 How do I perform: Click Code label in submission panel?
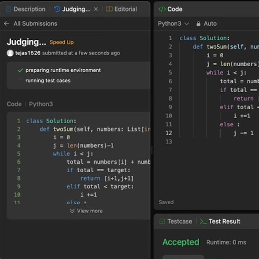(x=14, y=104)
